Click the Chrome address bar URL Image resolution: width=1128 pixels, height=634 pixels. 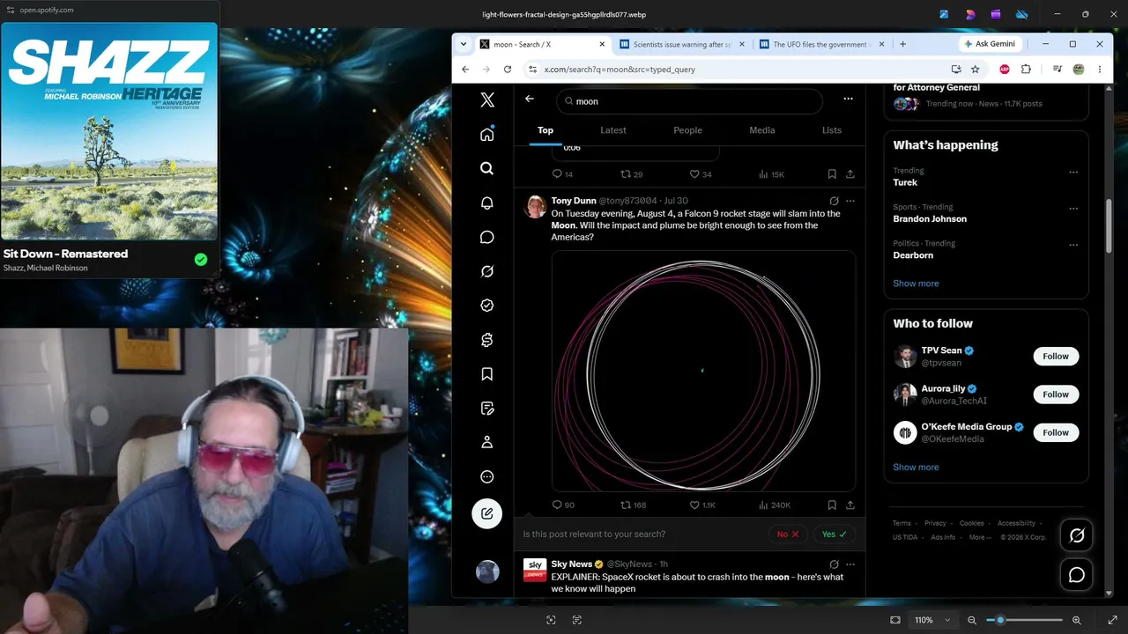point(620,70)
